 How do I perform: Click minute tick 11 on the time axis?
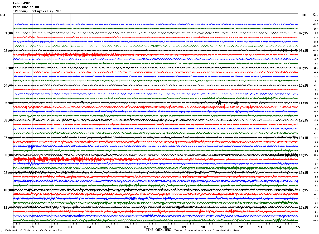[222, 227]
